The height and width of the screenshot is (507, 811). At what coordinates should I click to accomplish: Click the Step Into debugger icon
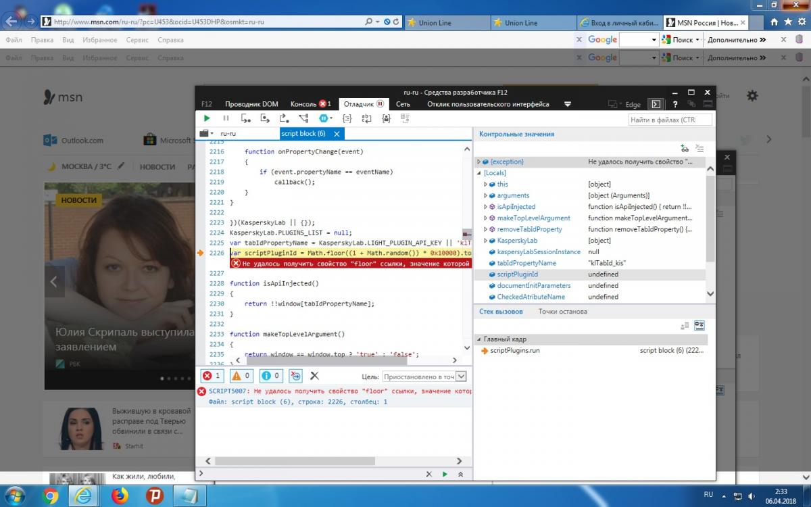[x=245, y=118]
